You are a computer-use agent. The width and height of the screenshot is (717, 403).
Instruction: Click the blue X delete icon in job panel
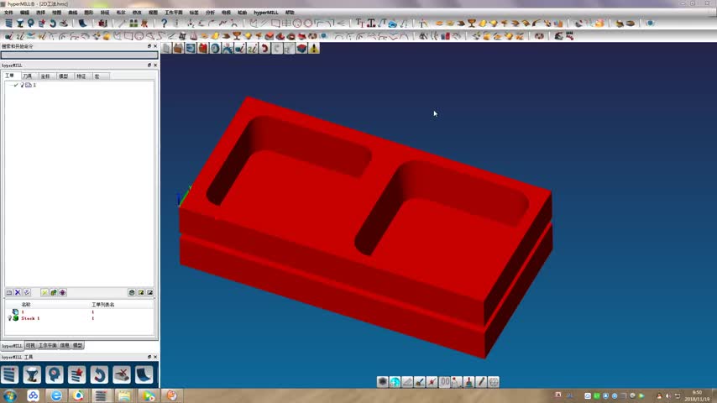click(18, 293)
